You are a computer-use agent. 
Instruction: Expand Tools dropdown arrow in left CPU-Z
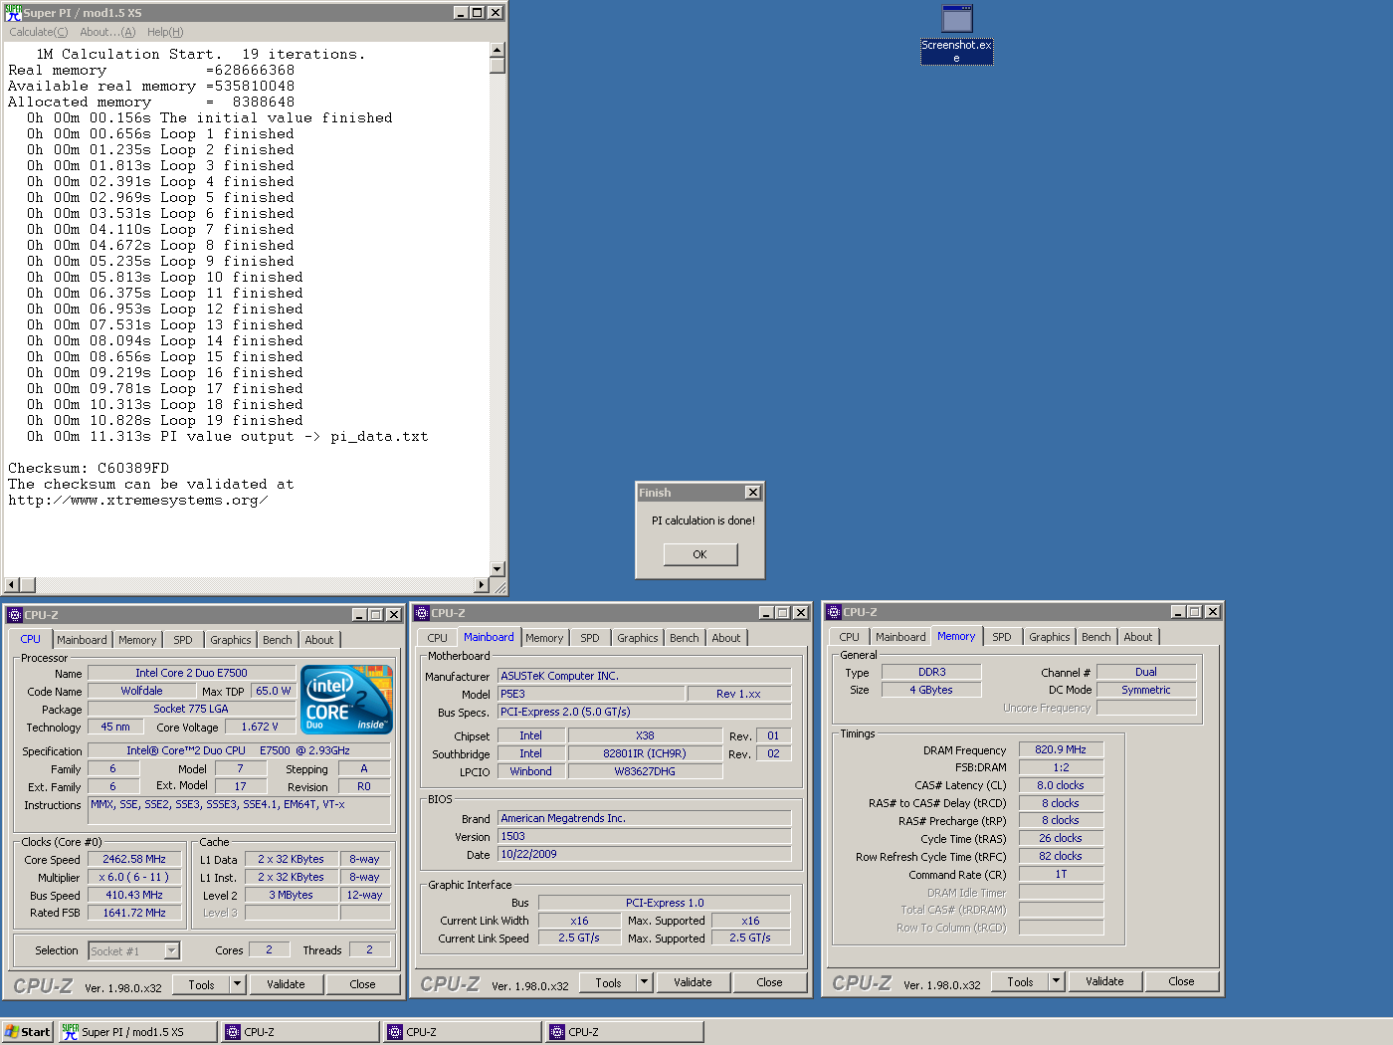coord(238,984)
